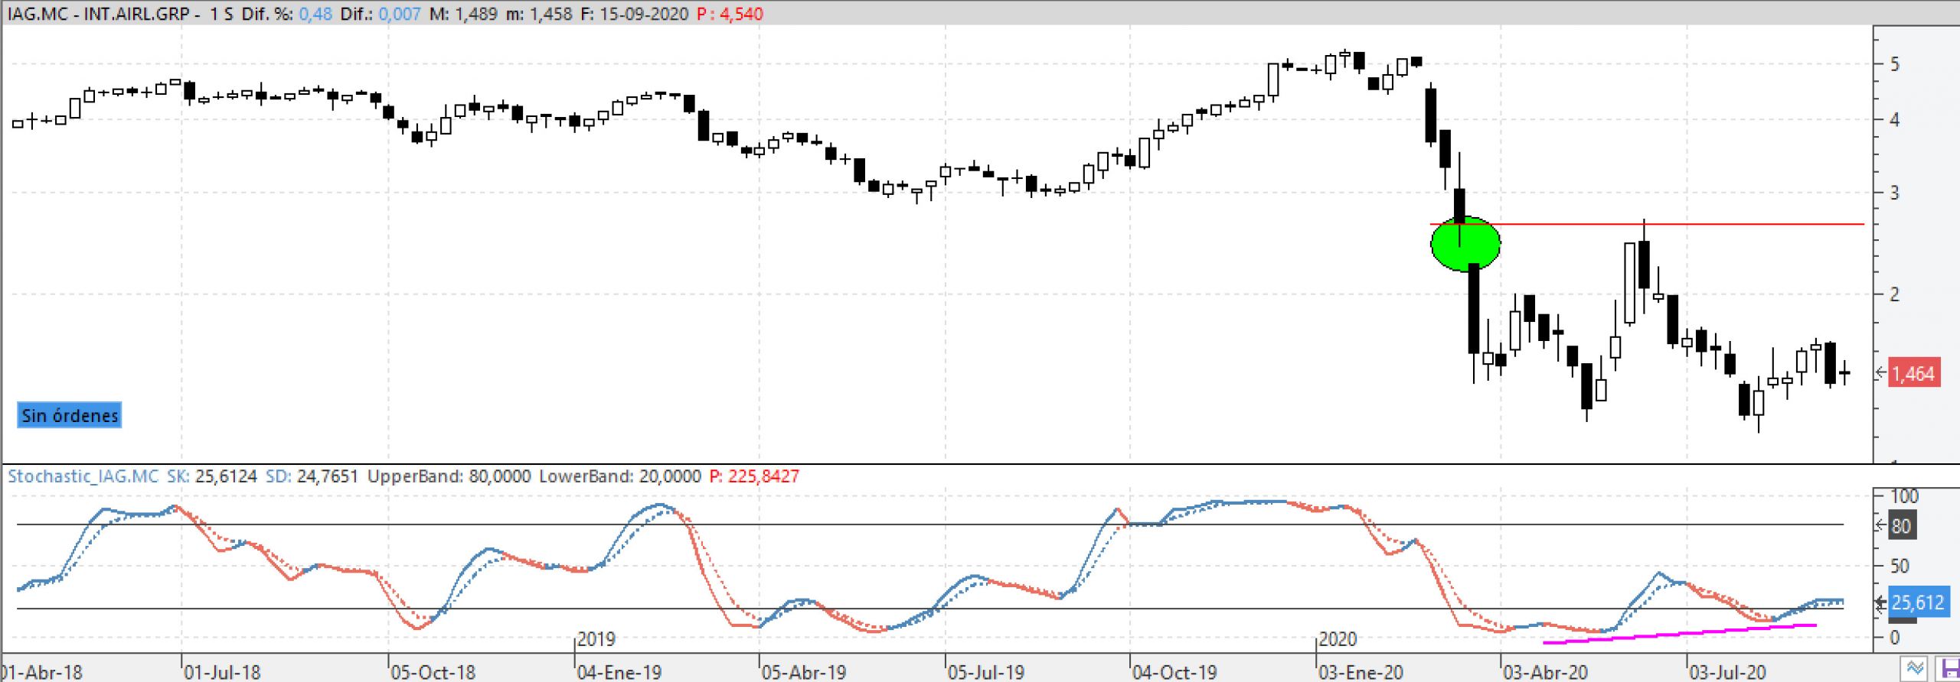Click the UpperBand: 80,0000 parameter text
This screenshot has height=682, width=1960.
pos(449,476)
